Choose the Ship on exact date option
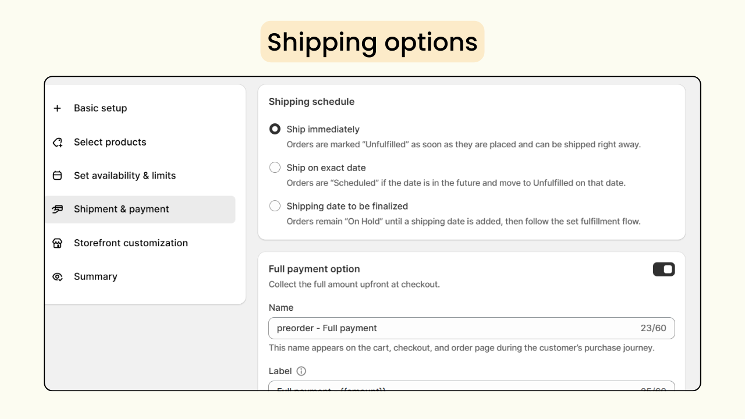Image resolution: width=745 pixels, height=419 pixels. click(275, 167)
